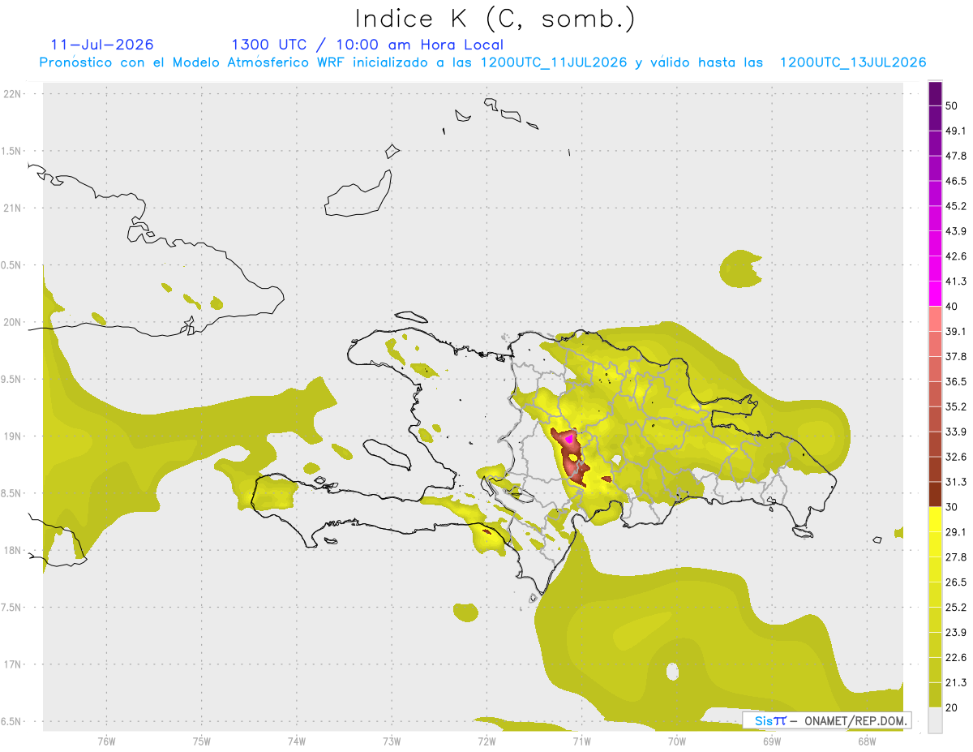This screenshot has height=752, width=973.
Task: Click the '33.9' colorbar label
Action: pos(956,432)
